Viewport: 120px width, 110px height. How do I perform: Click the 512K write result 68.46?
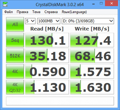[x=92, y=56]
